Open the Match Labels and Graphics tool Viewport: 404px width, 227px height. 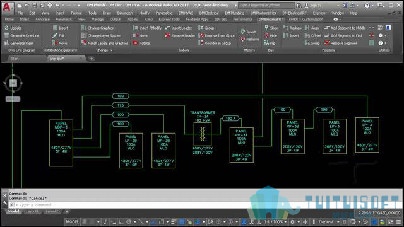pos(105,43)
